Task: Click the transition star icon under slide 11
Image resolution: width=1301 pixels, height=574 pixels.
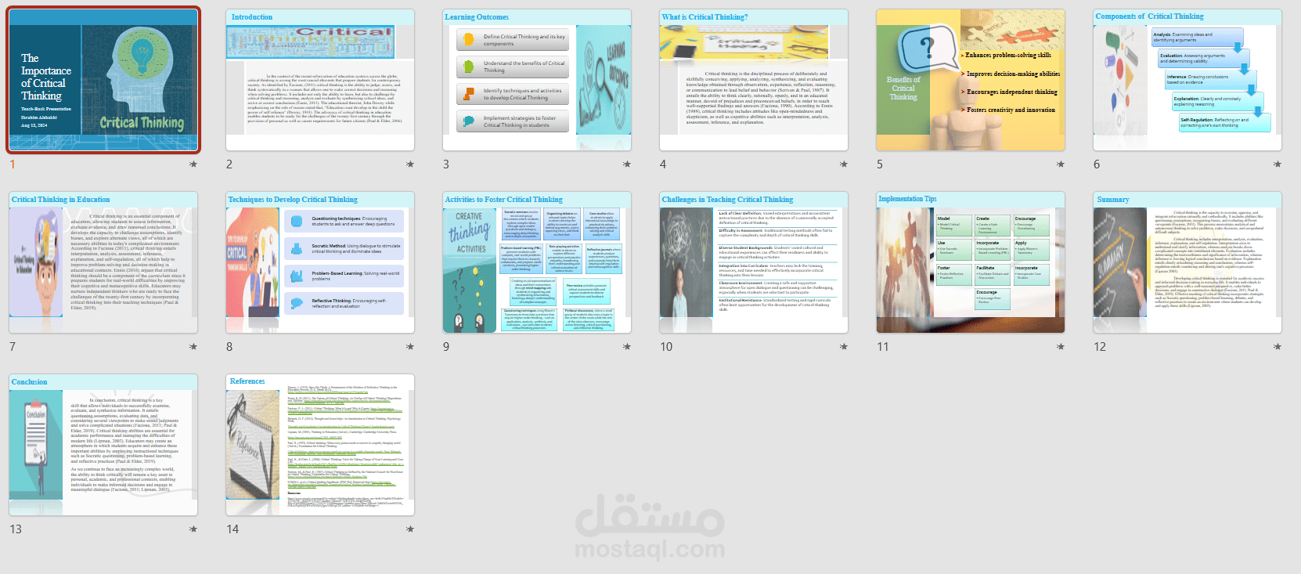Action: tap(1061, 347)
